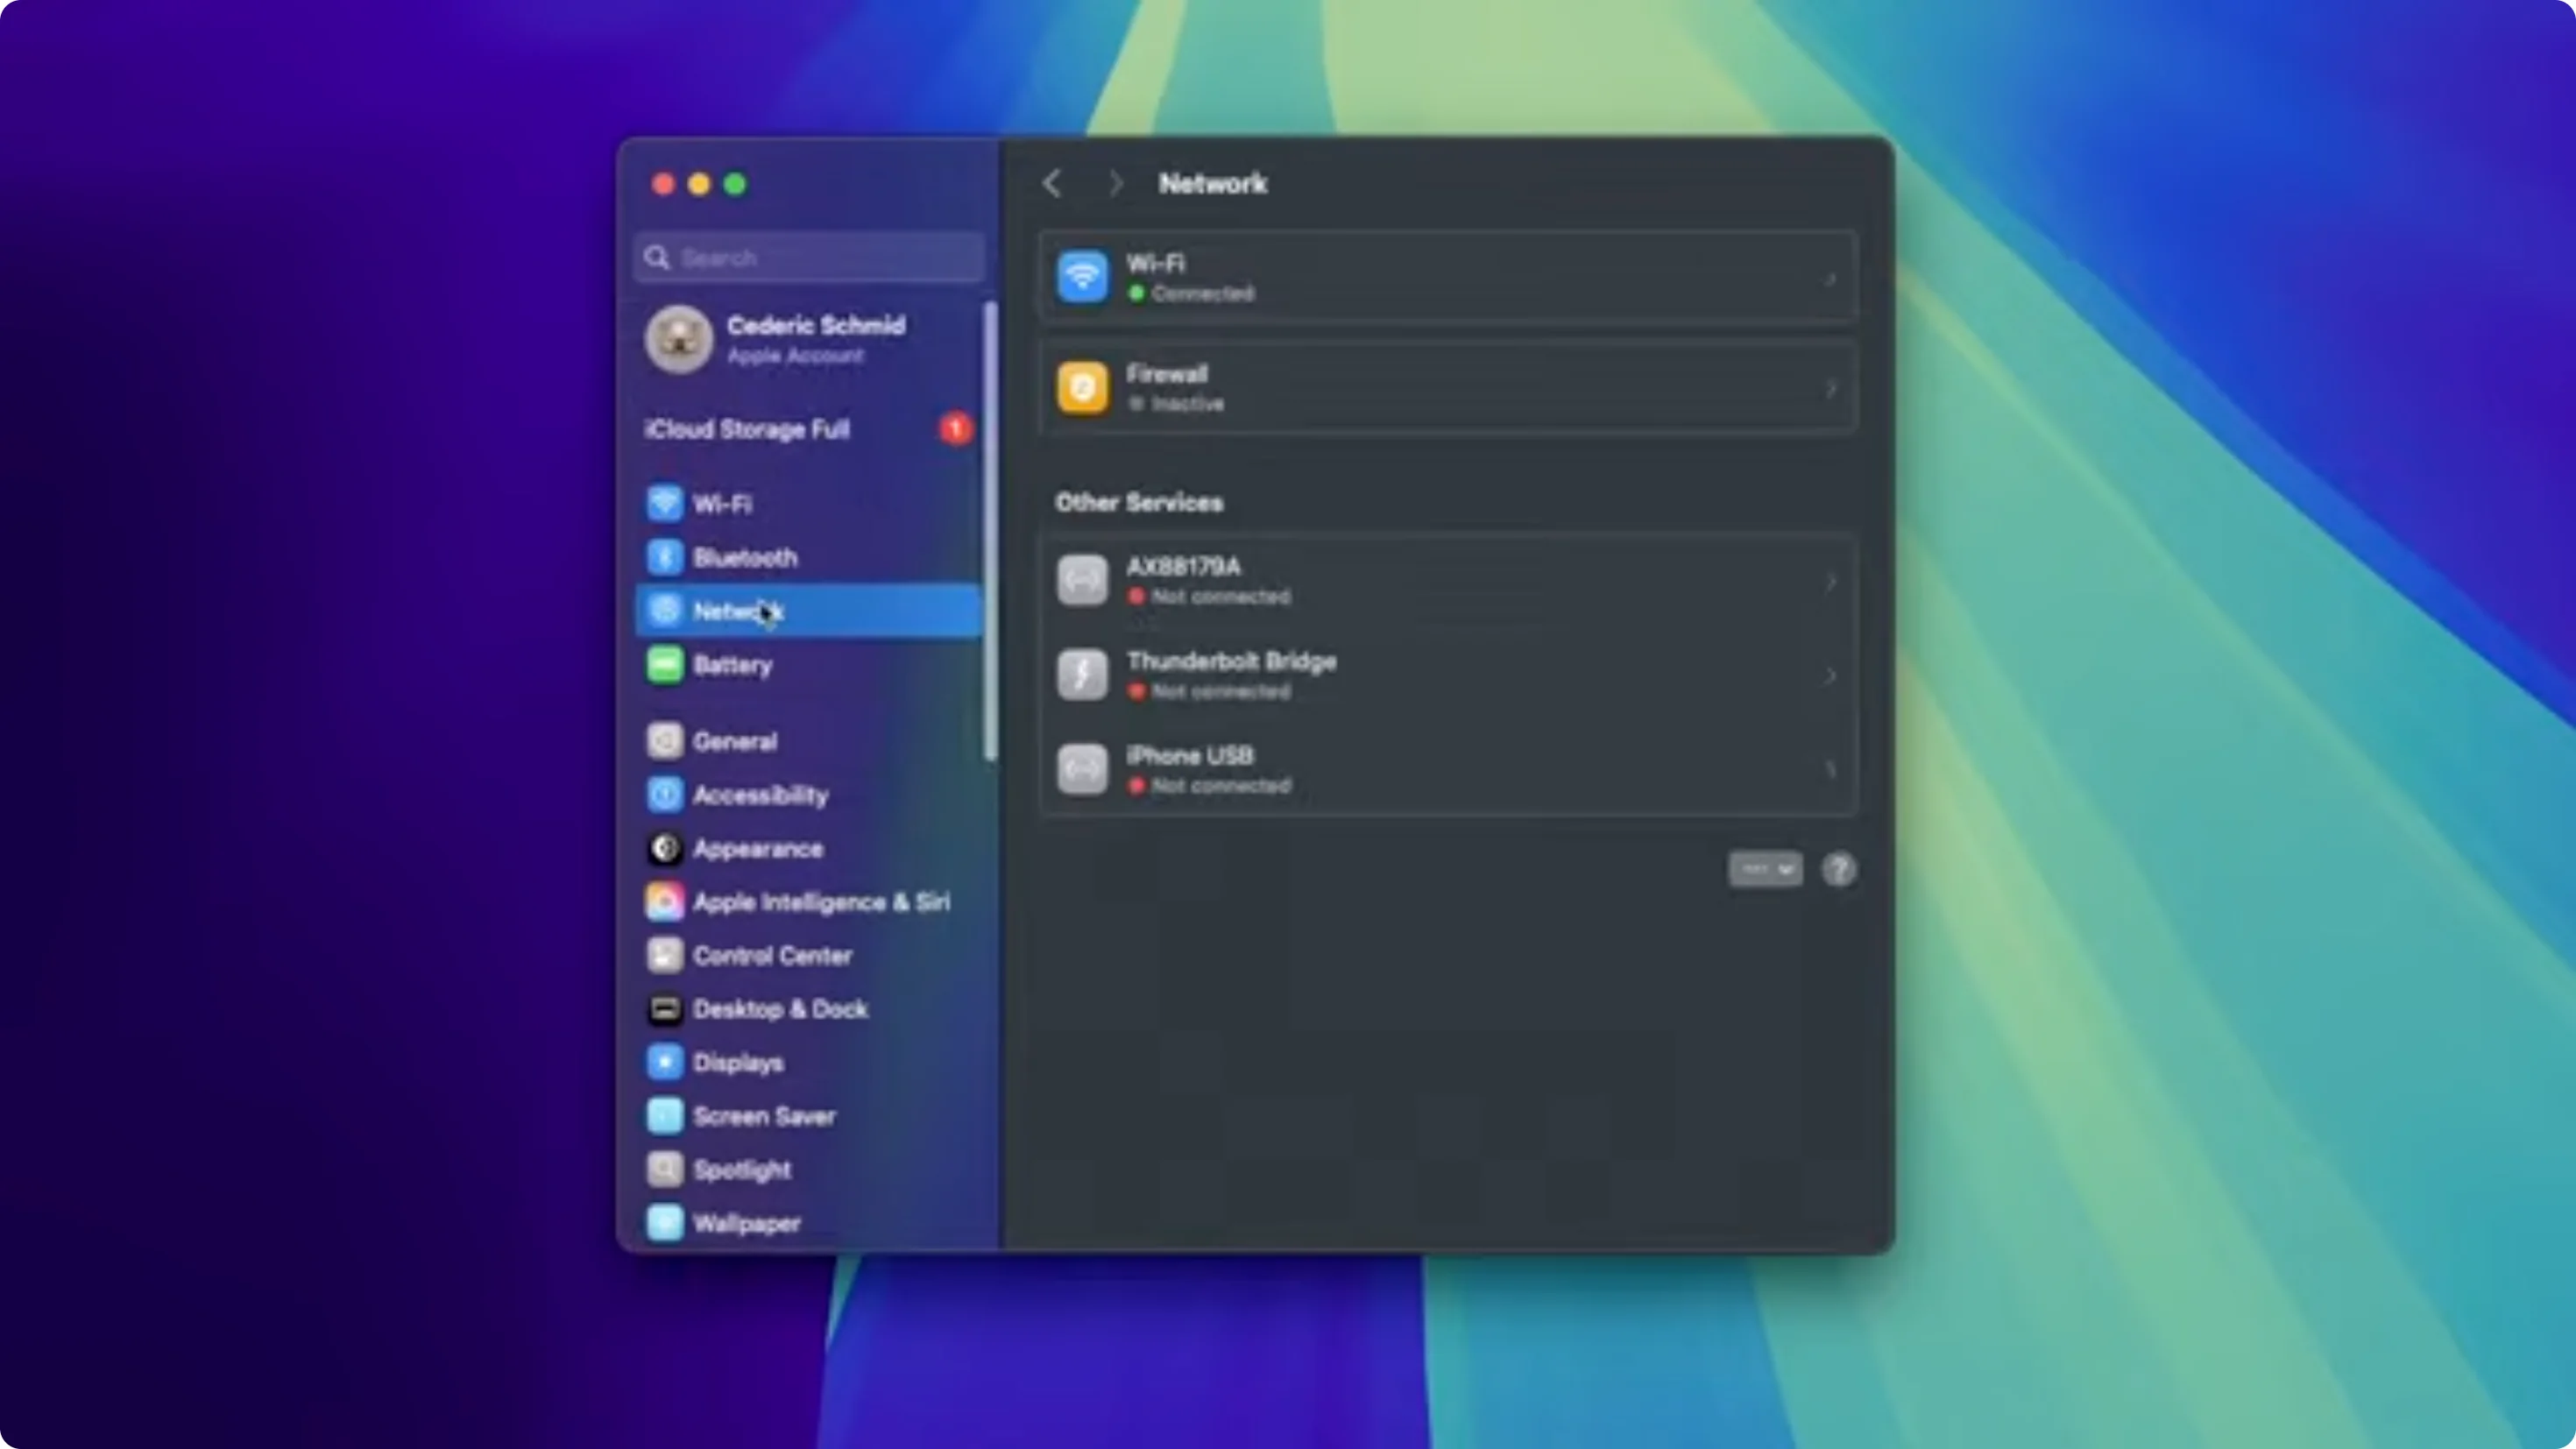Select the iPhone USB service icon
The width and height of the screenshot is (2576, 1449).
pyautogui.click(x=1083, y=768)
